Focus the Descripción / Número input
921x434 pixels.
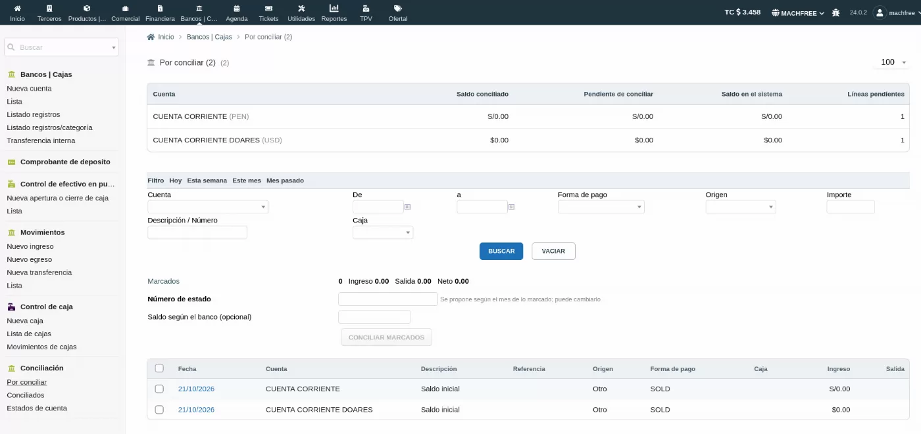click(197, 232)
